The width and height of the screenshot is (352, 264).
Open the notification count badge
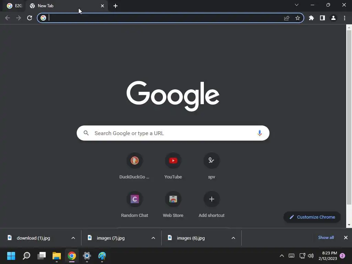coord(342,256)
